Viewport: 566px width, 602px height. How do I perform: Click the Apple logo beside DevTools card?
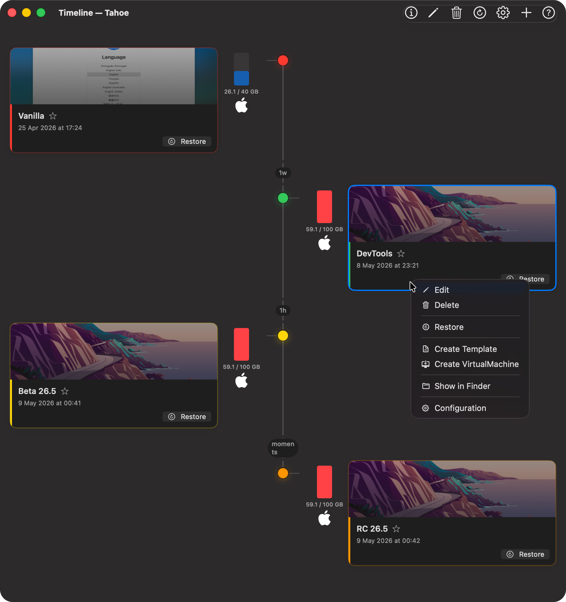point(325,243)
